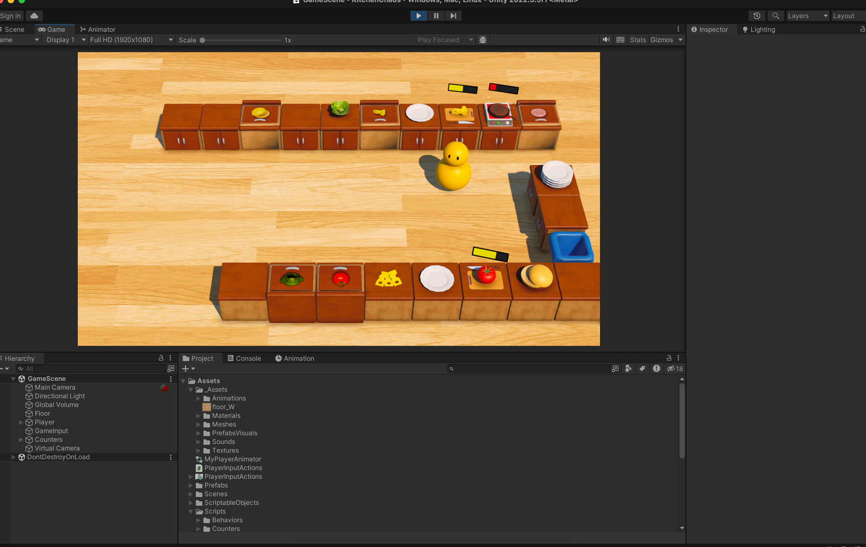
Task: Click Hierarchy search-by-type icon
Action: [171, 368]
